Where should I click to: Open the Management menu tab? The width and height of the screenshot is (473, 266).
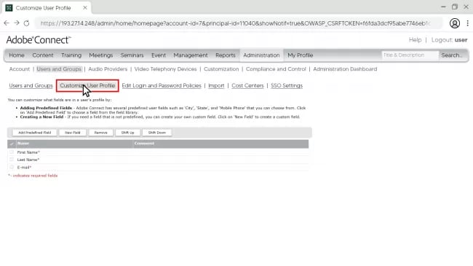tap(191, 55)
